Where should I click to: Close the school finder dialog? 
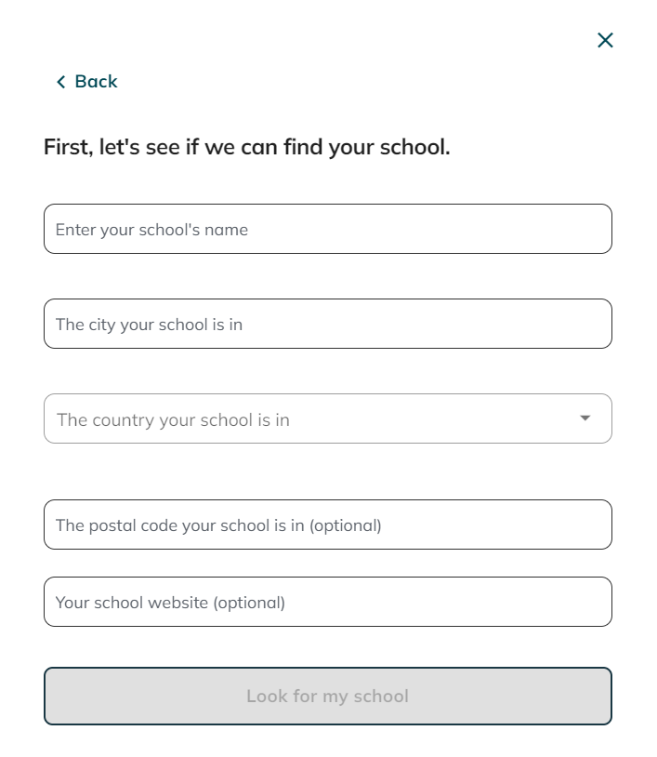coord(605,40)
